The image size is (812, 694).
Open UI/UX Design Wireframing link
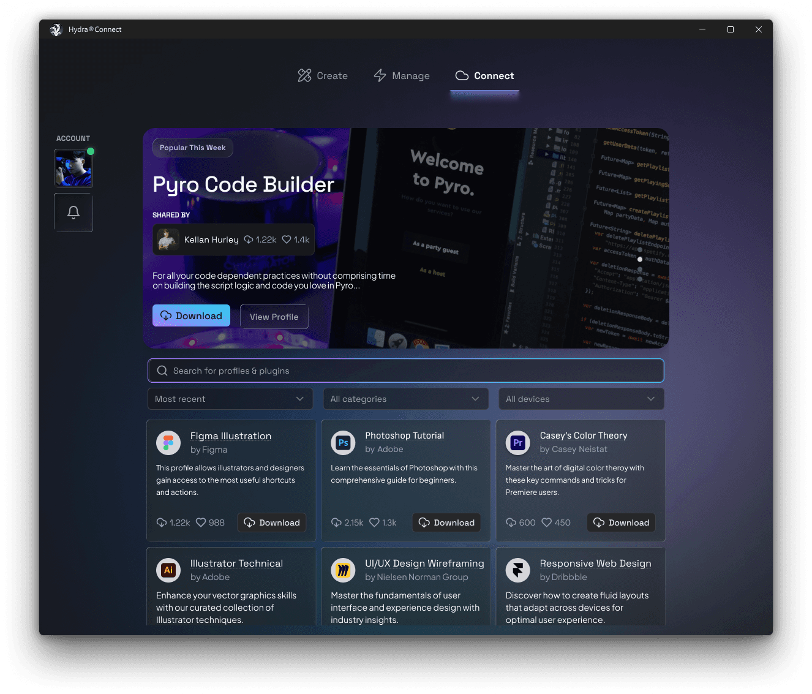tap(424, 563)
